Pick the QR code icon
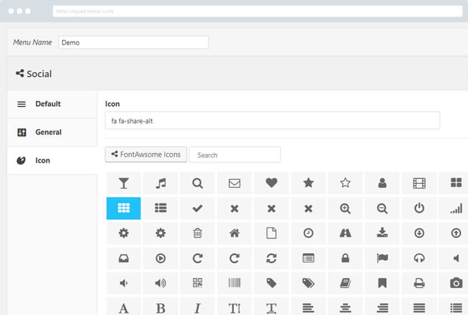The height and width of the screenshot is (315, 468). tap(197, 283)
